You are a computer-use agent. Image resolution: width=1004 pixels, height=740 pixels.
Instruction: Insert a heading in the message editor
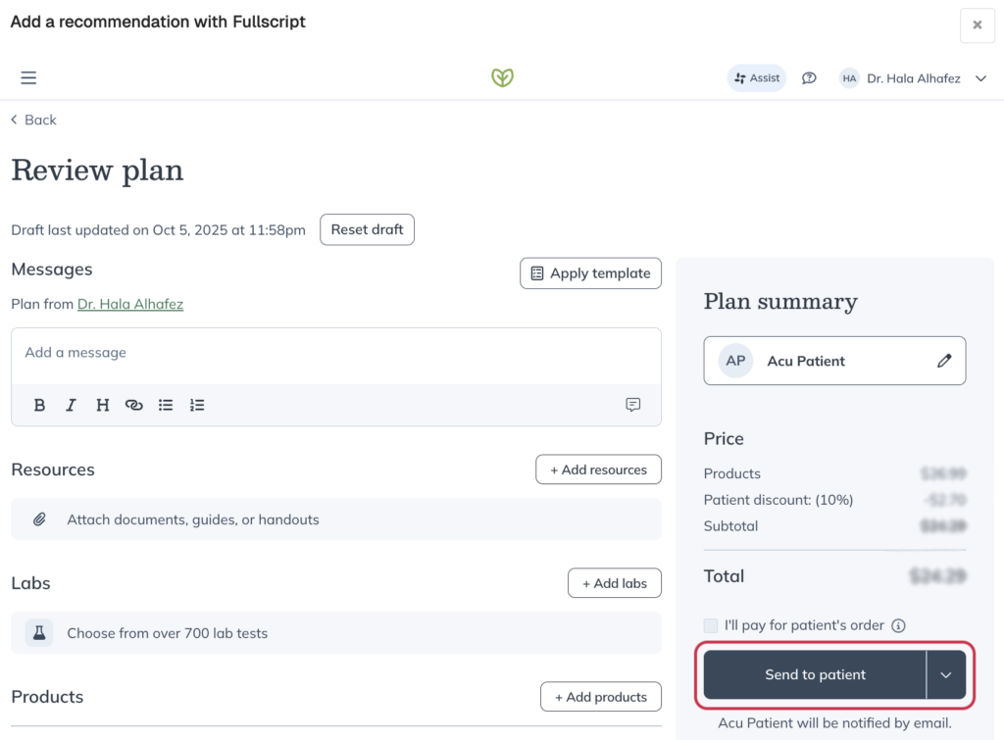(x=102, y=405)
